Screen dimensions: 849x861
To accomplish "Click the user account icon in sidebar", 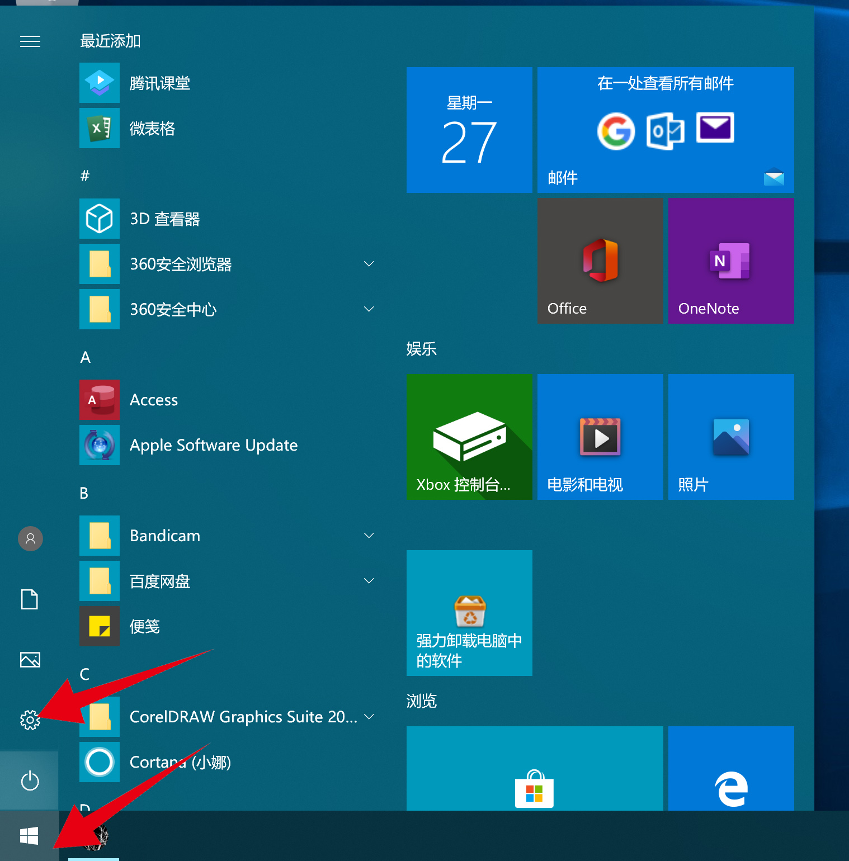I will pyautogui.click(x=30, y=539).
